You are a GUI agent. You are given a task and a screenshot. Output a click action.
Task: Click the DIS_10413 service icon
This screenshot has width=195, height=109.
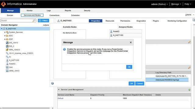7,43
